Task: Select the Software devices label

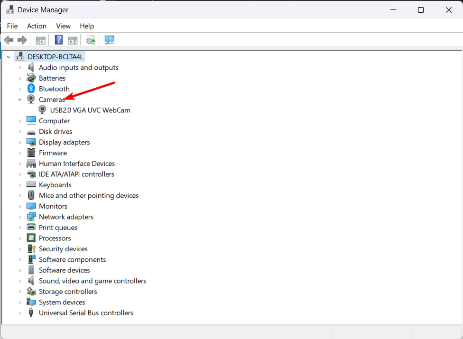Action: pos(65,270)
